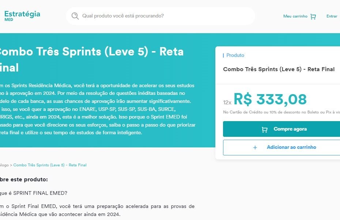Click the Adicionar ao carrinho button

click(282, 147)
